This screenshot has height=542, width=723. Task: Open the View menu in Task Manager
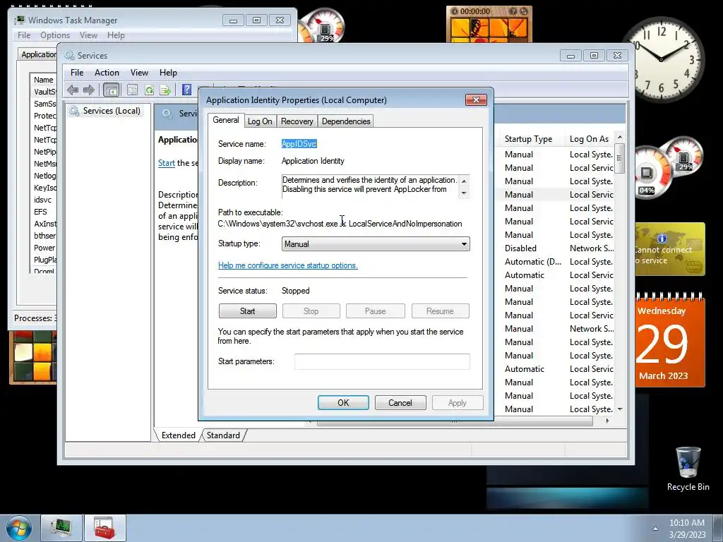tap(88, 35)
